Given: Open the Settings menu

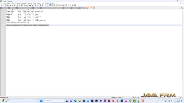Looking at the screenshot, I should click(x=30, y=3).
